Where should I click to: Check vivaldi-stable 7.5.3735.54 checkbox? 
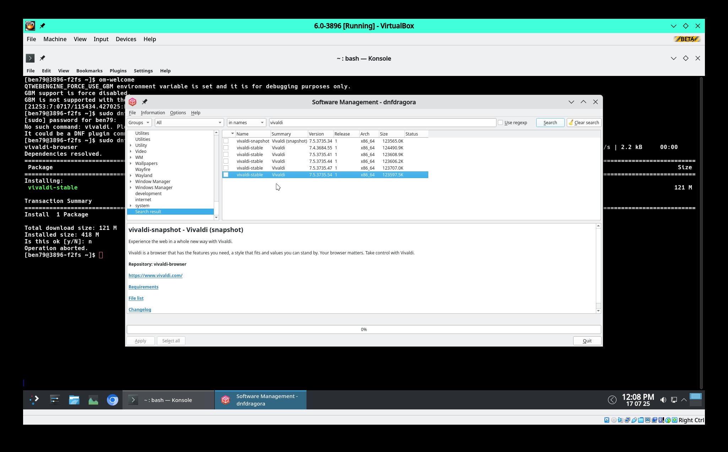[x=226, y=175]
